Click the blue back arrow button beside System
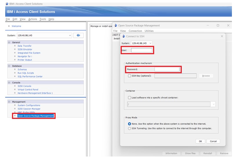This screenshot has height=162, width=238. (x=78, y=35)
